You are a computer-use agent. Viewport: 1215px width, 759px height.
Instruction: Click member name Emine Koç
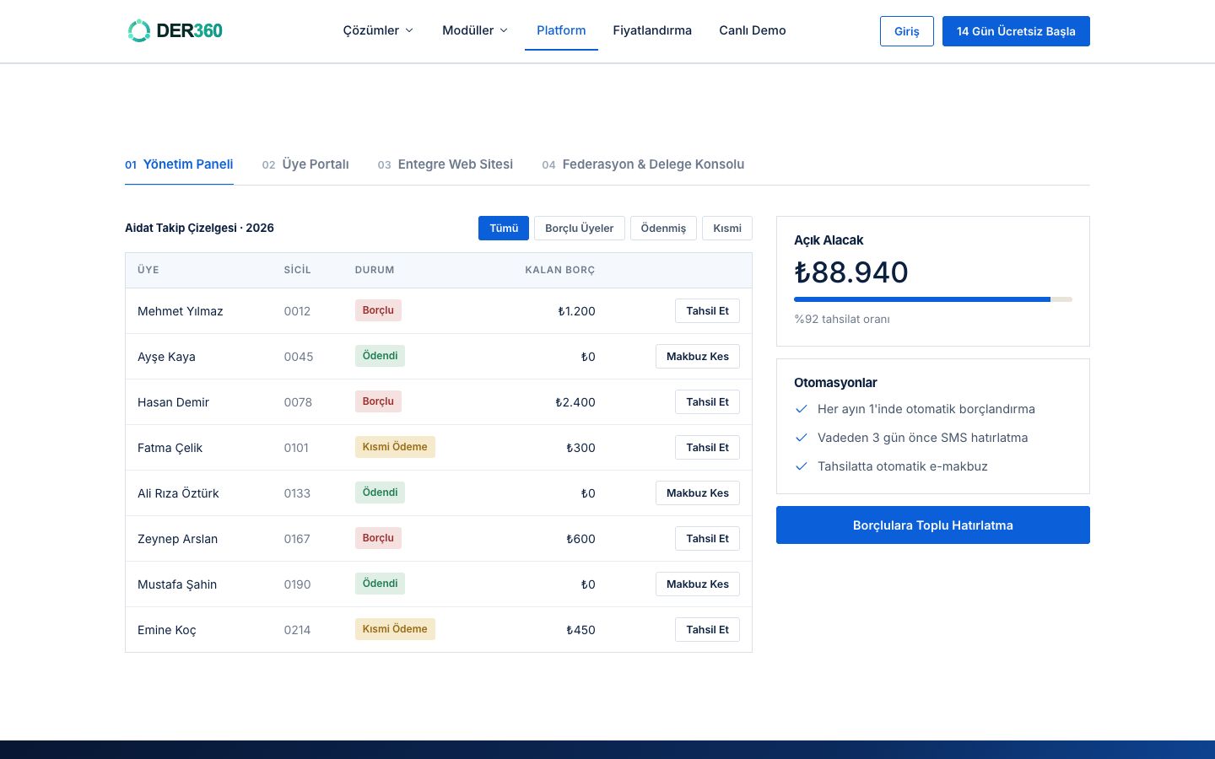(x=167, y=630)
